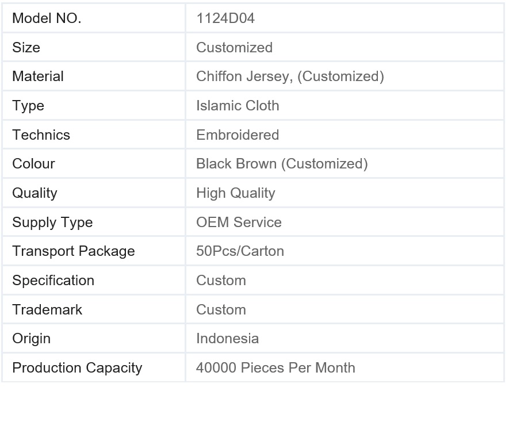
Task: Click the "Islamic Cloth" type value
Action: coord(238,106)
